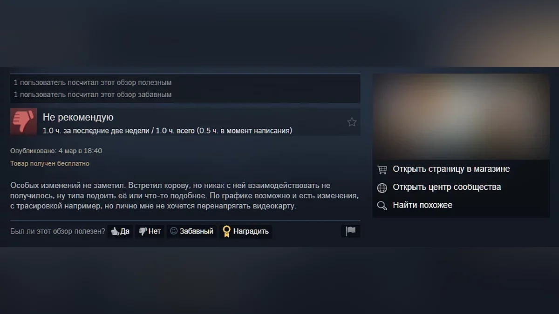Click the Наградить button
The height and width of the screenshot is (314, 559).
[245, 231]
